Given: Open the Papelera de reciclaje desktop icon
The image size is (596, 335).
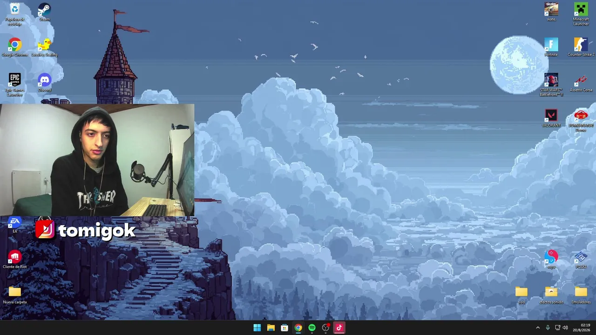Looking at the screenshot, I should 15,13.
